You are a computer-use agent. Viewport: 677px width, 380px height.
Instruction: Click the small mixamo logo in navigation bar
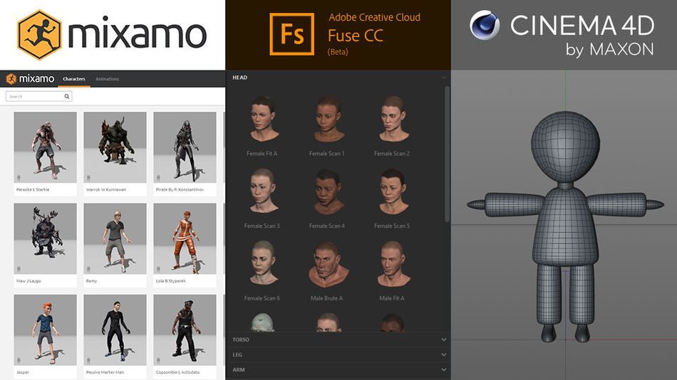30,79
